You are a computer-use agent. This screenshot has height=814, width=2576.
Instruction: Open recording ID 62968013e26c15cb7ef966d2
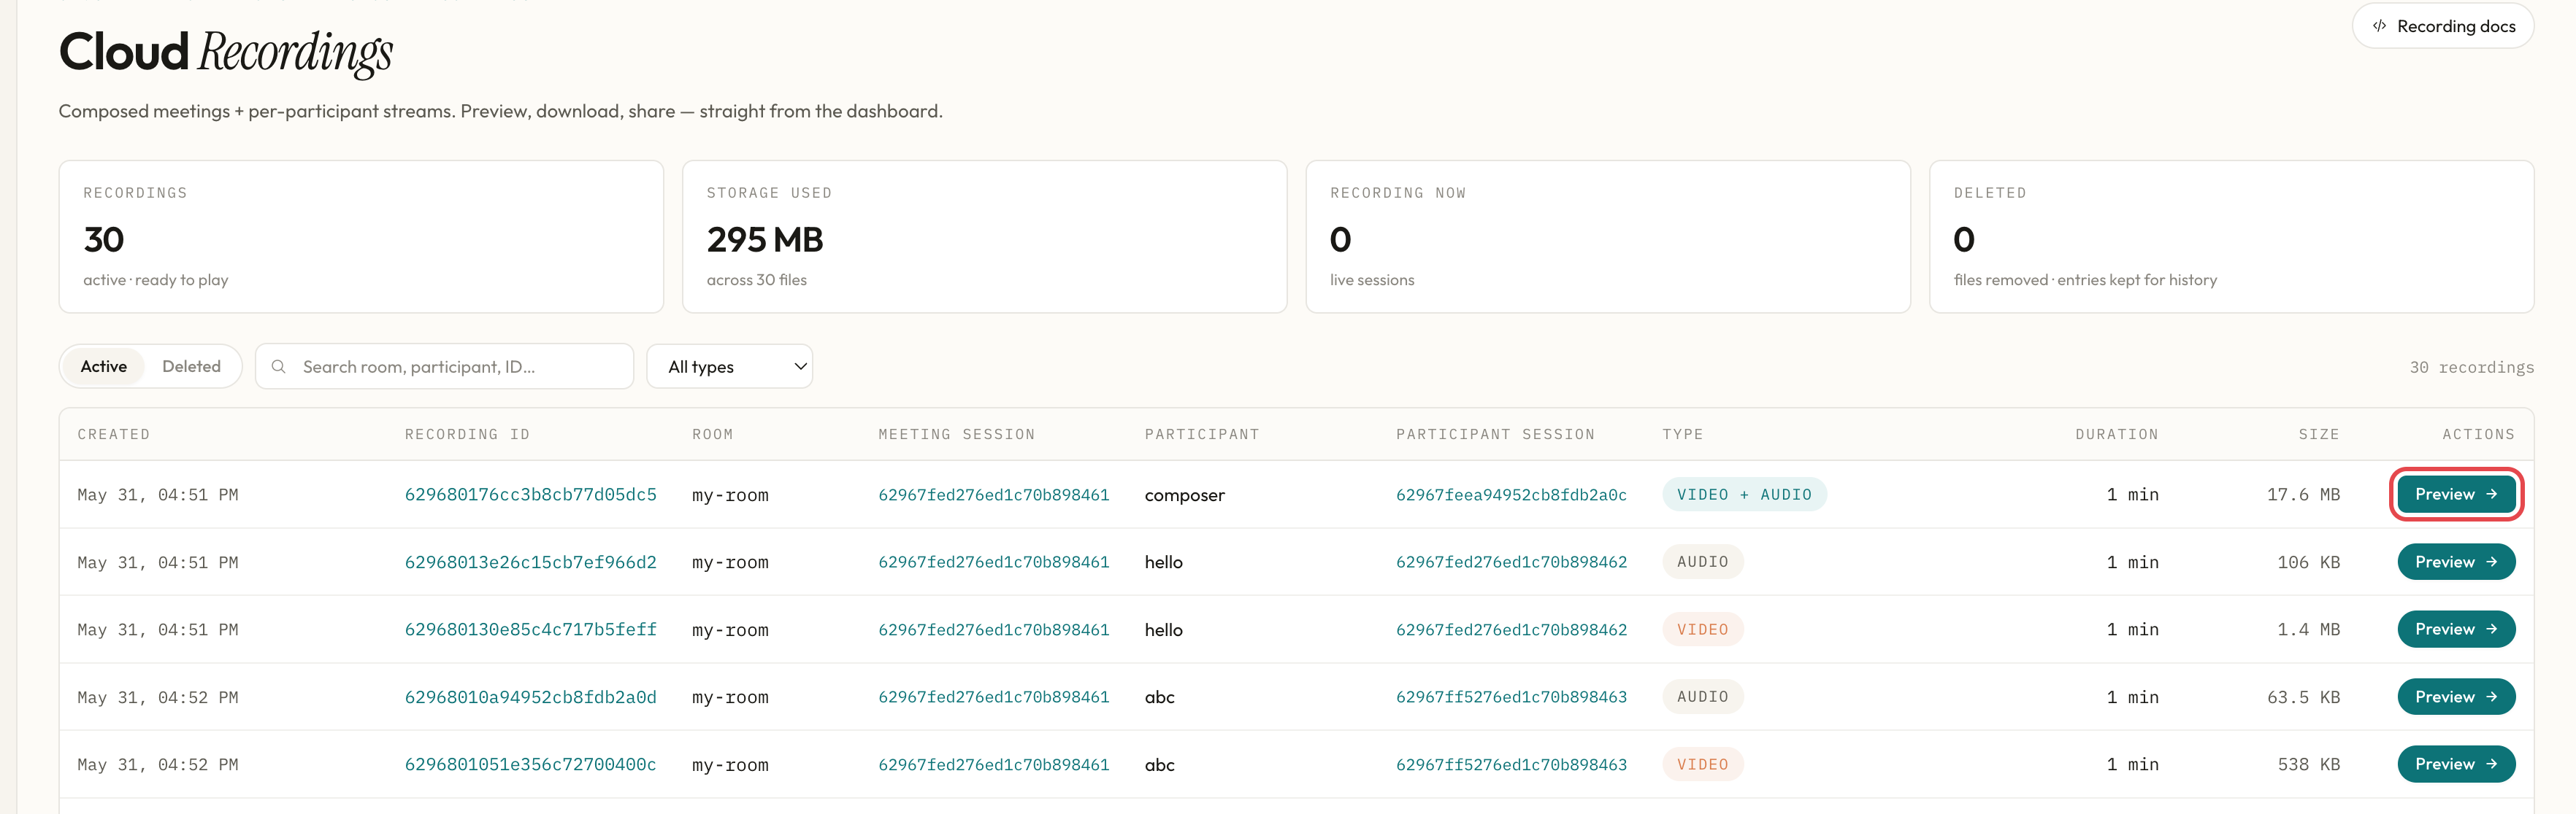530,562
